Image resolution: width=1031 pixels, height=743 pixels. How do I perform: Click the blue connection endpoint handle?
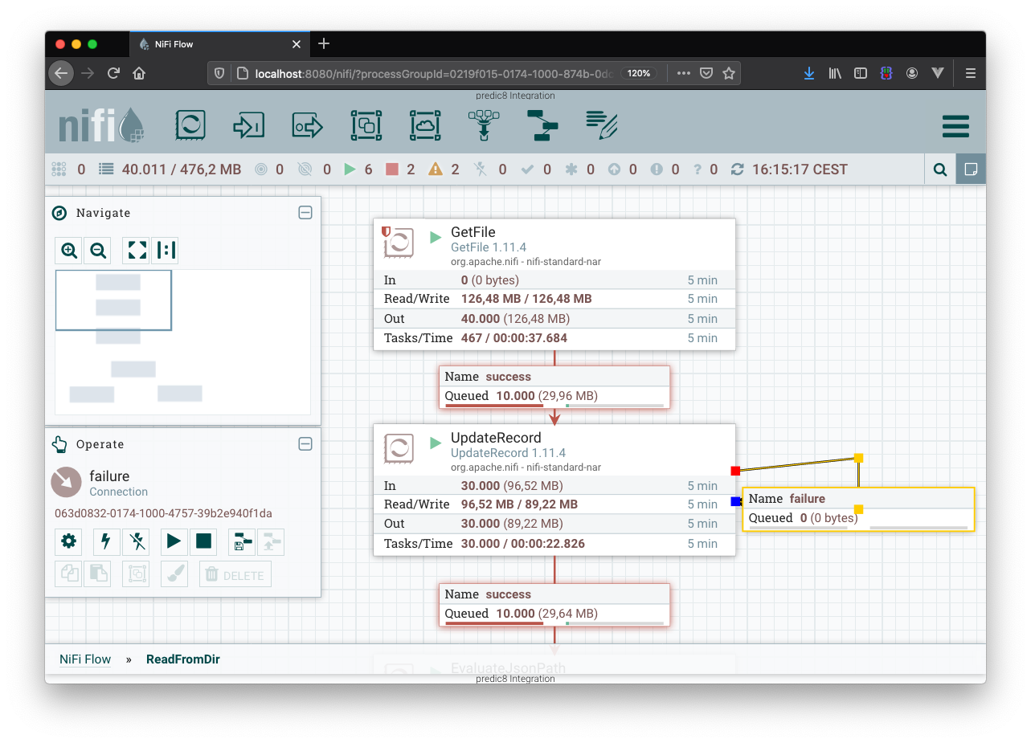tap(735, 501)
